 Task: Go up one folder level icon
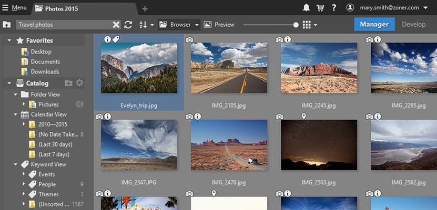[7, 25]
